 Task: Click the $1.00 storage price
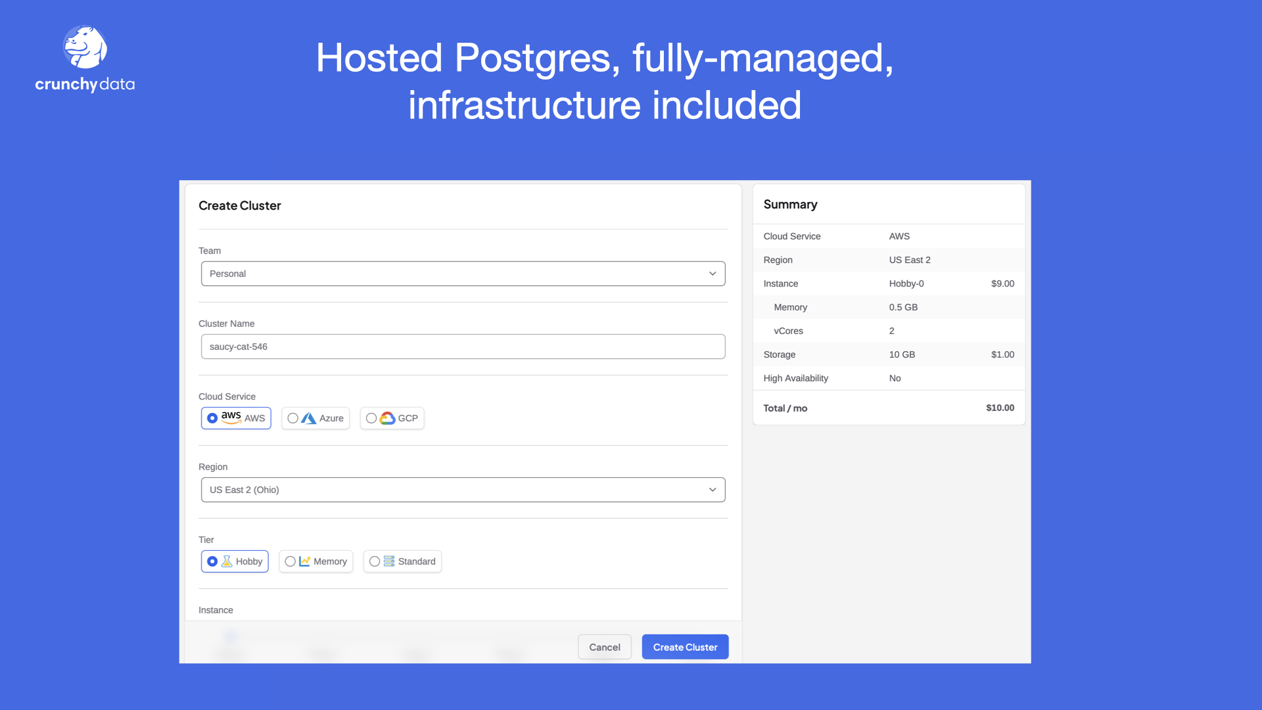point(1002,354)
